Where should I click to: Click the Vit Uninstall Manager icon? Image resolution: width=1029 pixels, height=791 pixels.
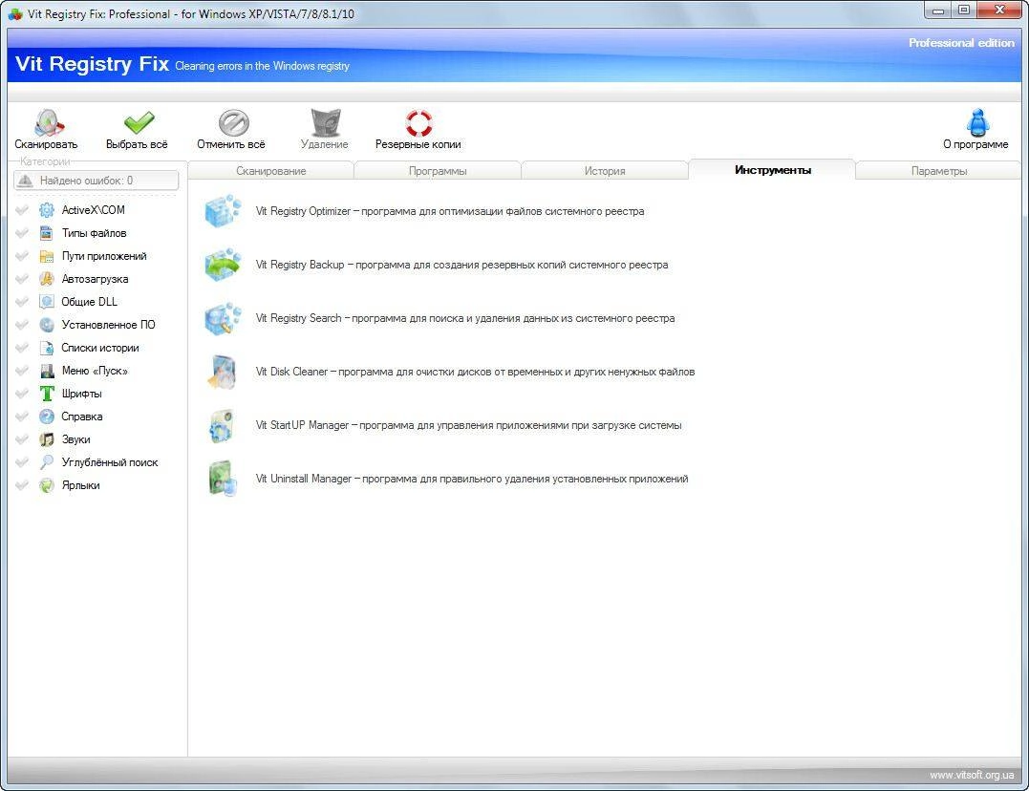tap(223, 479)
